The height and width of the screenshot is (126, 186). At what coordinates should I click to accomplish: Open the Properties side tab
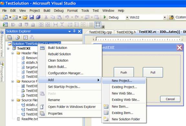click(x=2, y=72)
